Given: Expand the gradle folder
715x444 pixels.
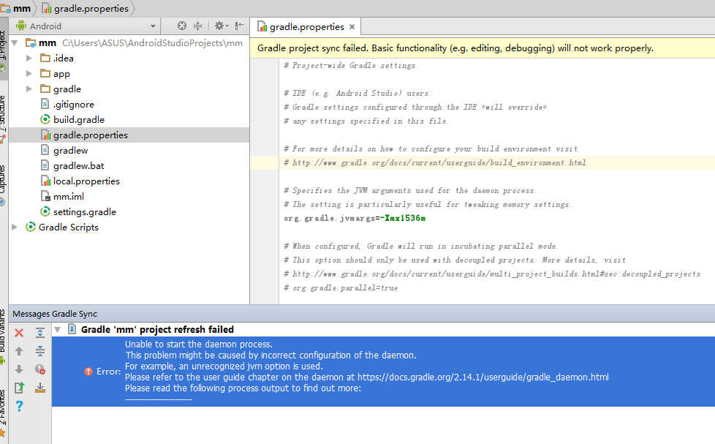Looking at the screenshot, I should click(x=29, y=89).
